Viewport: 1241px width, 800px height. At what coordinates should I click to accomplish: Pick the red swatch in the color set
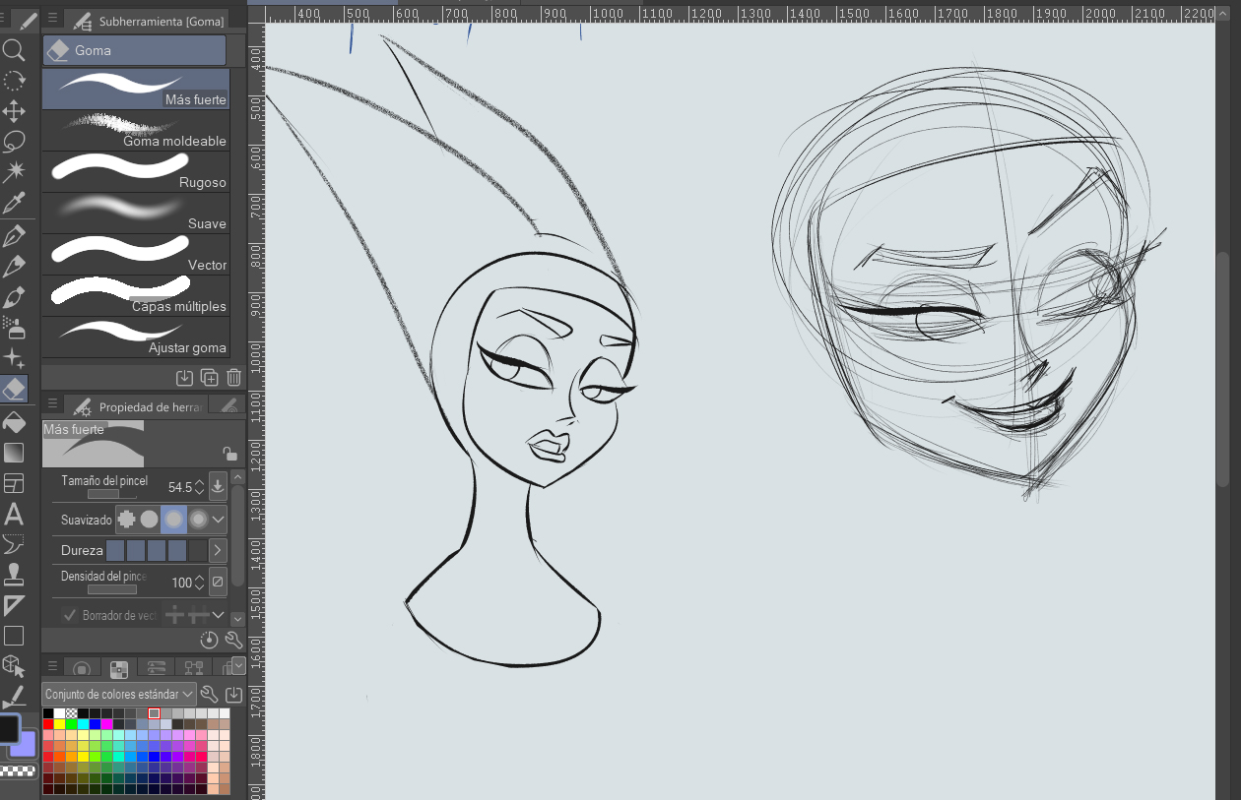[48, 725]
